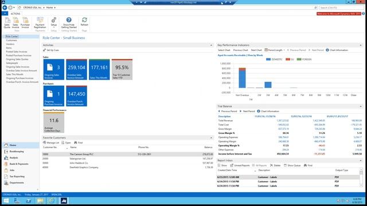Open the Windows Start button
The width and height of the screenshot is (367, 206).
pos(6,201)
